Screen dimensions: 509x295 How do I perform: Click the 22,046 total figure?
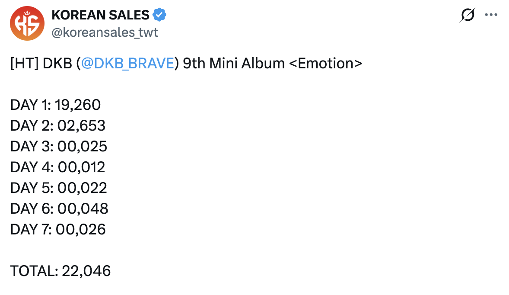click(86, 271)
